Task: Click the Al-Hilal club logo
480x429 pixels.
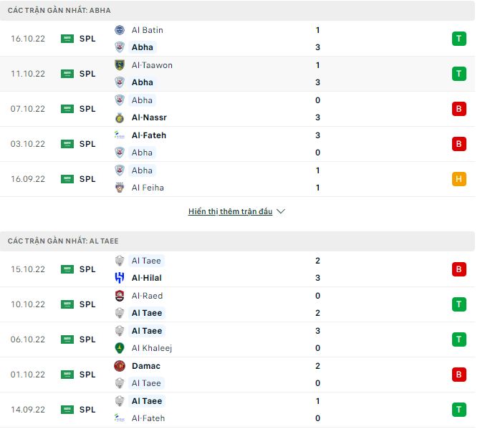Action: [120, 278]
